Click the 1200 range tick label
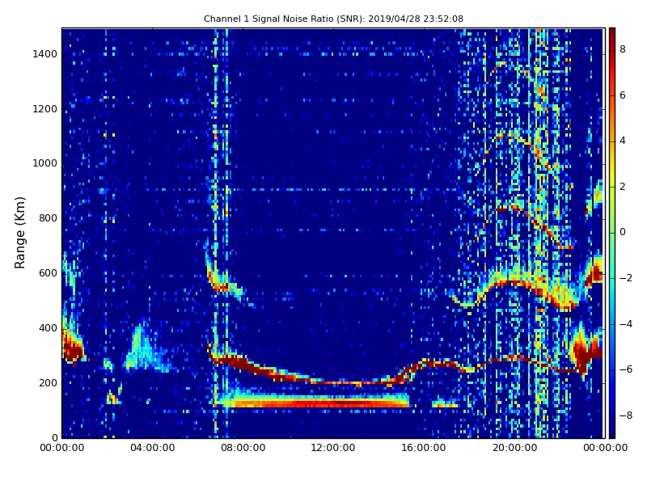The height and width of the screenshot is (485, 647). click(44, 109)
